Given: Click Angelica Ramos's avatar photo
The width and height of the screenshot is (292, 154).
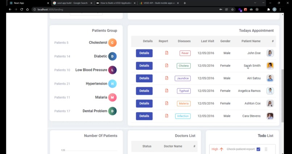Looking at the screenshot, I should [270, 91].
